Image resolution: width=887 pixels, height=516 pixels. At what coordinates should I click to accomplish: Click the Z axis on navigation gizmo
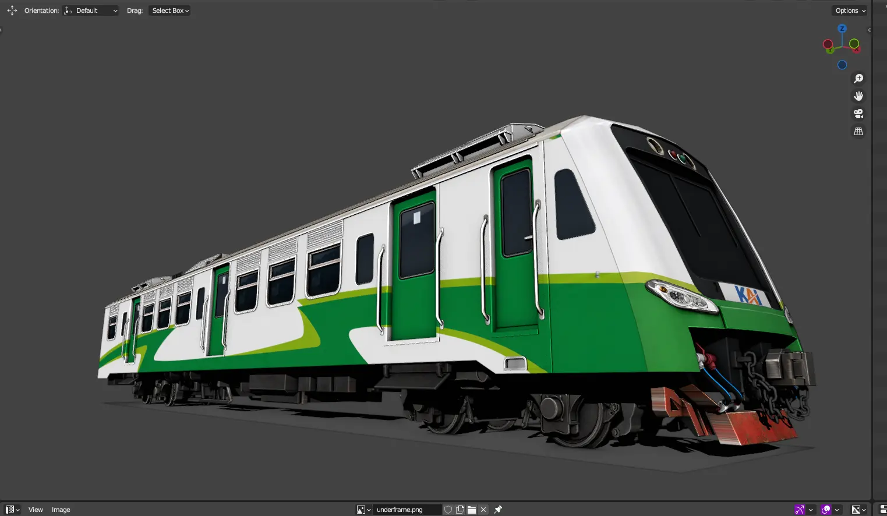pyautogui.click(x=842, y=29)
